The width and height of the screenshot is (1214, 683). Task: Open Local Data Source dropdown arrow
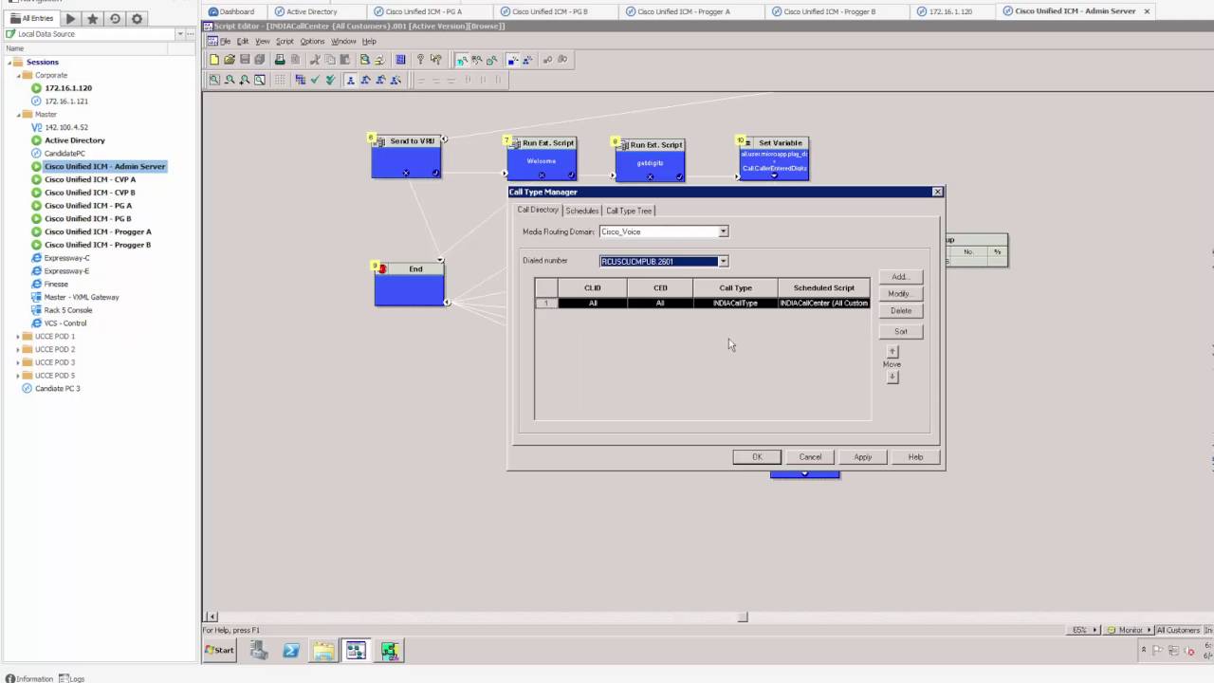tap(179, 34)
